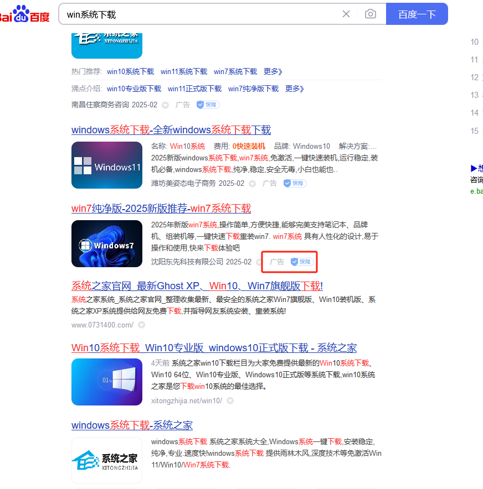The width and height of the screenshot is (483, 489).
Task: Click the Windows11 result thumbnail
Action: pos(107,165)
